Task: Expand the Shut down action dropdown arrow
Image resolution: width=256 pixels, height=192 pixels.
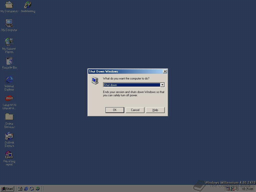Action: [162, 85]
